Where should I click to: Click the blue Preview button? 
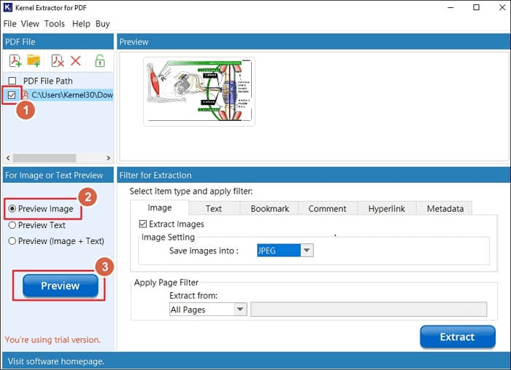click(x=61, y=286)
